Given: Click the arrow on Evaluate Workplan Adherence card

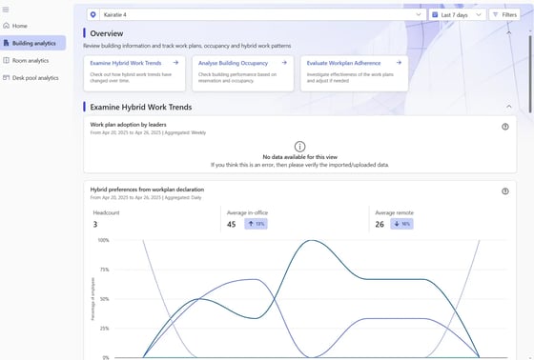Looking at the screenshot, I should point(399,63).
